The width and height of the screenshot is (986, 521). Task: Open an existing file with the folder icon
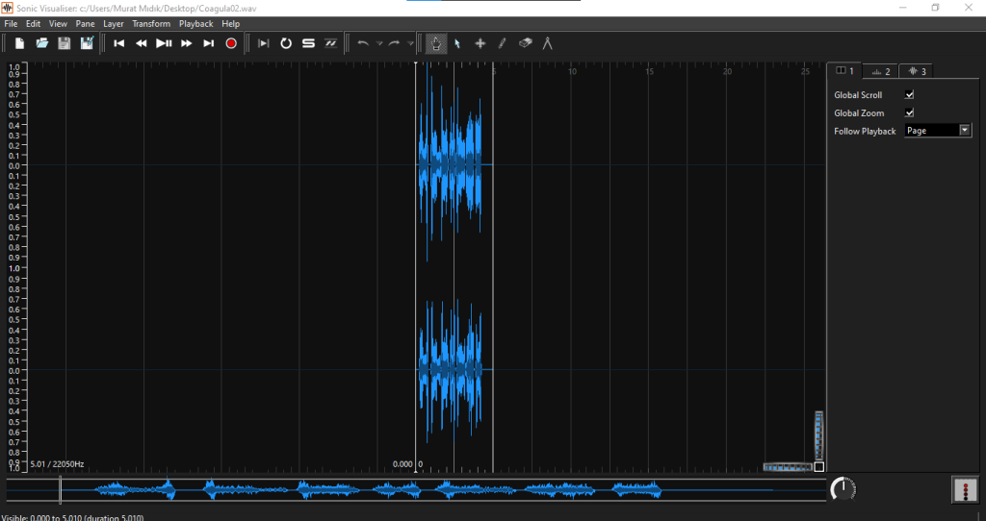[41, 43]
